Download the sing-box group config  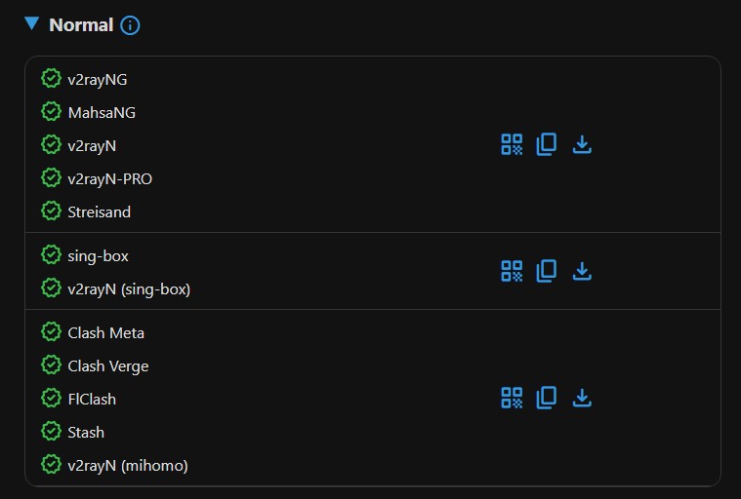point(582,271)
